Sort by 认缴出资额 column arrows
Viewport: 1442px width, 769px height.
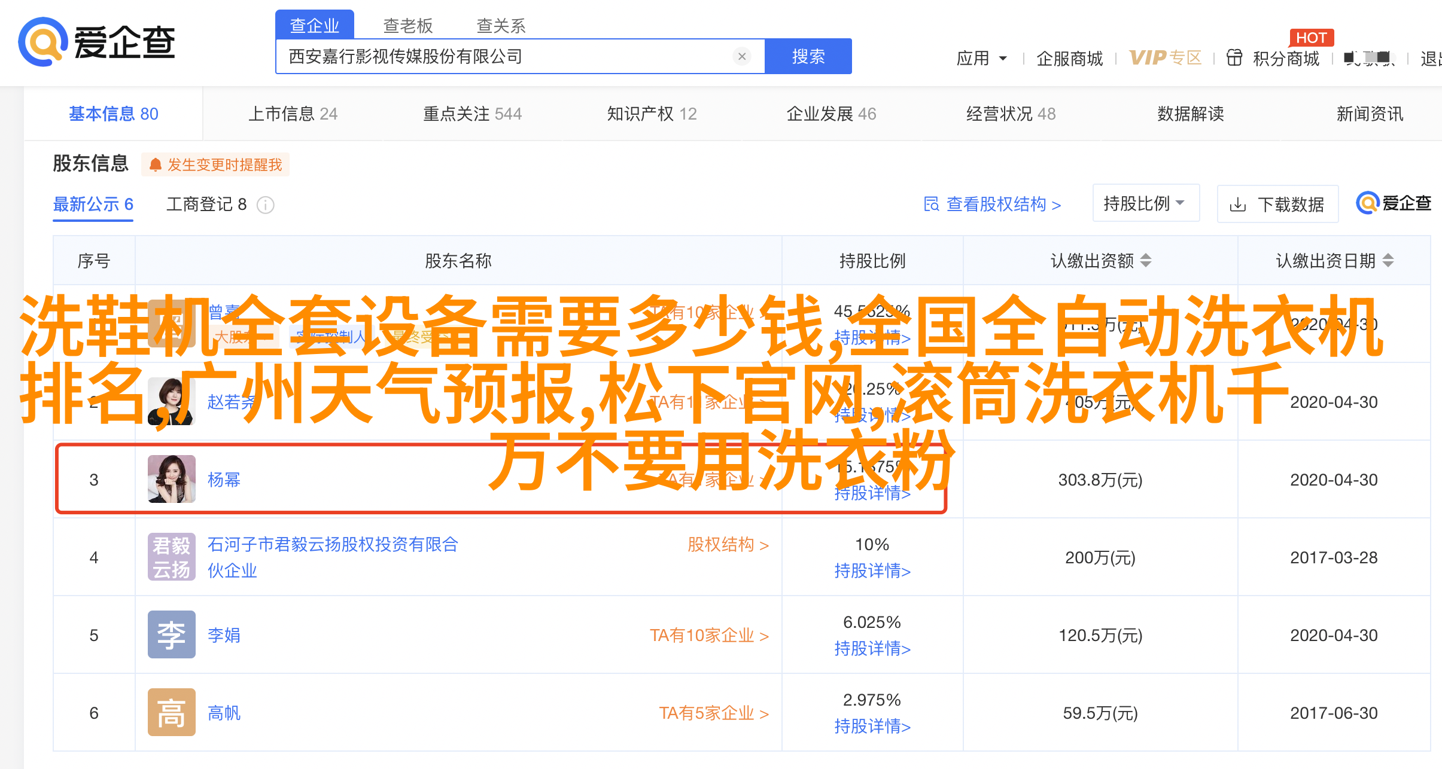(x=1145, y=260)
